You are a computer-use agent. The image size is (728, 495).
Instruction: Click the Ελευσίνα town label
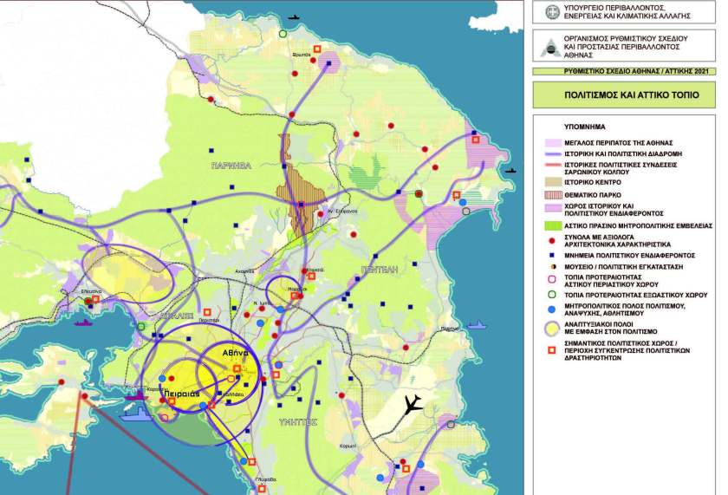coord(92,291)
